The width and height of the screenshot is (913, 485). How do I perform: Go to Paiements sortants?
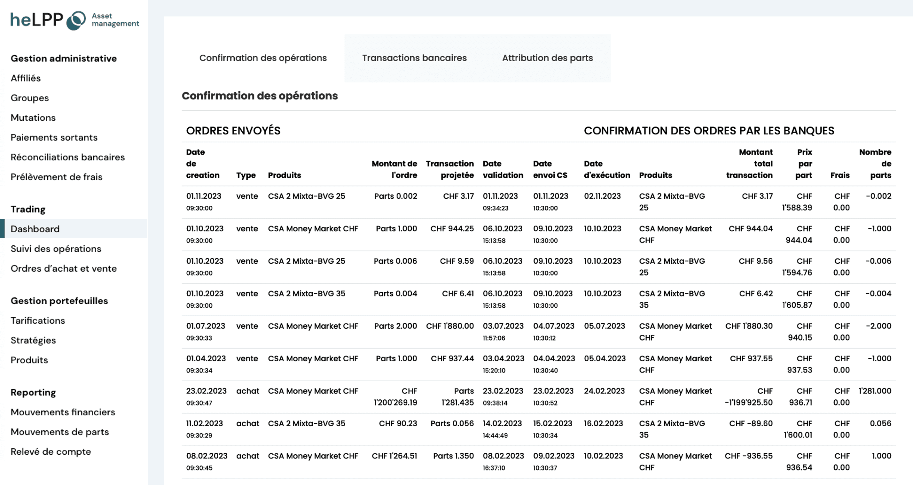click(x=54, y=137)
